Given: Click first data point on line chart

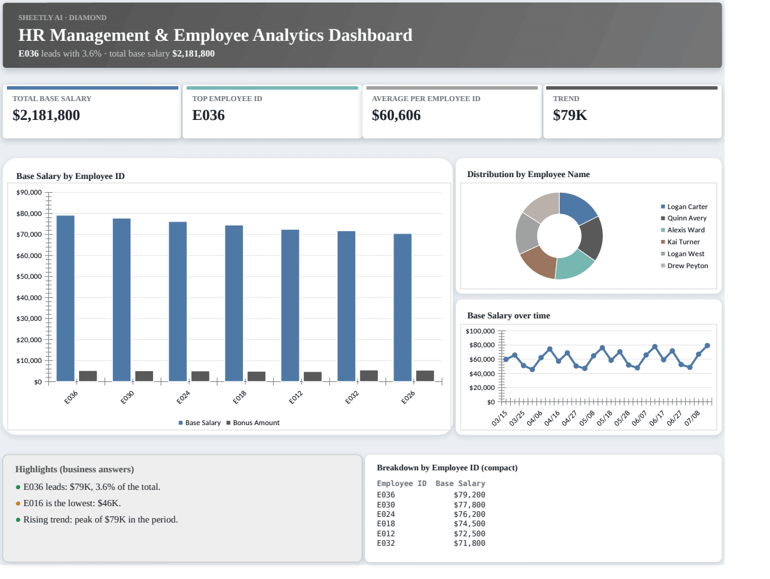Looking at the screenshot, I should (x=506, y=359).
